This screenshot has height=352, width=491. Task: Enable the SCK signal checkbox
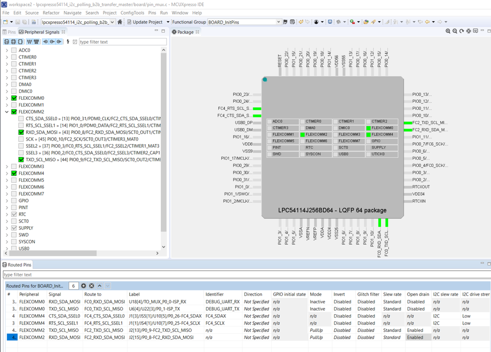[x=21, y=139]
